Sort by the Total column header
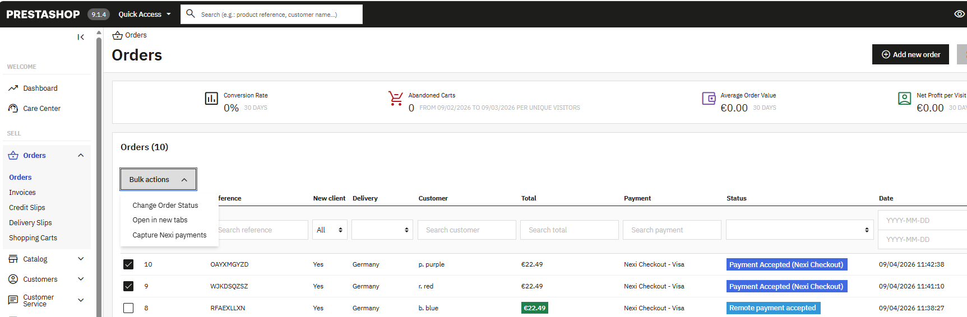Image resolution: width=967 pixels, height=317 pixels. pyautogui.click(x=529, y=198)
